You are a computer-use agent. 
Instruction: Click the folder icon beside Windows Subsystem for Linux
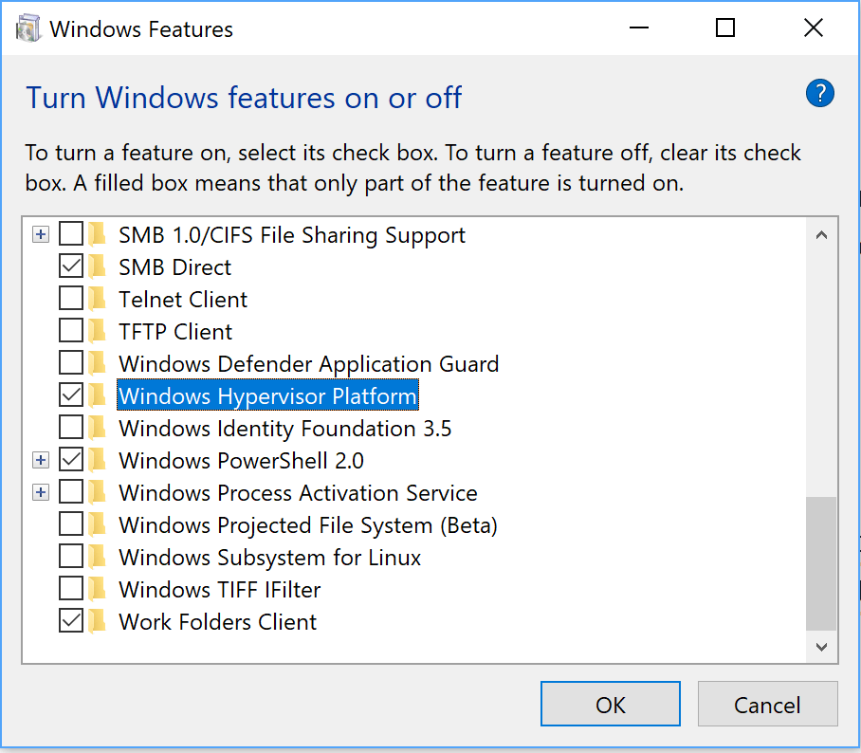pyautogui.click(x=99, y=557)
